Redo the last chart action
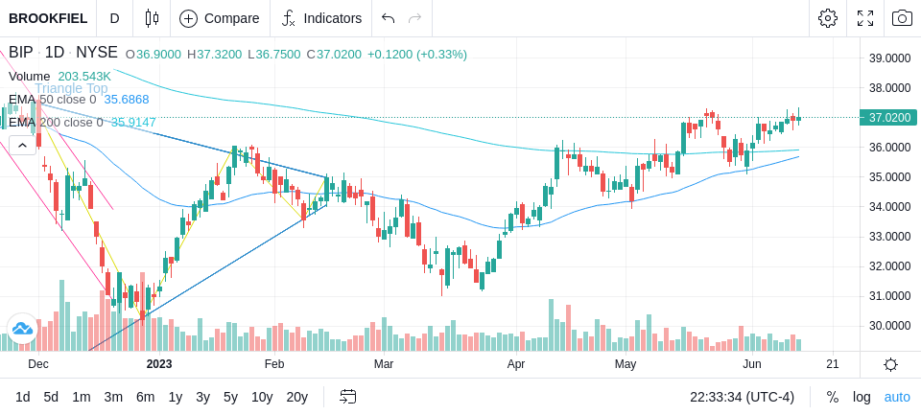Viewport: 921px width, 415px height. point(415,18)
